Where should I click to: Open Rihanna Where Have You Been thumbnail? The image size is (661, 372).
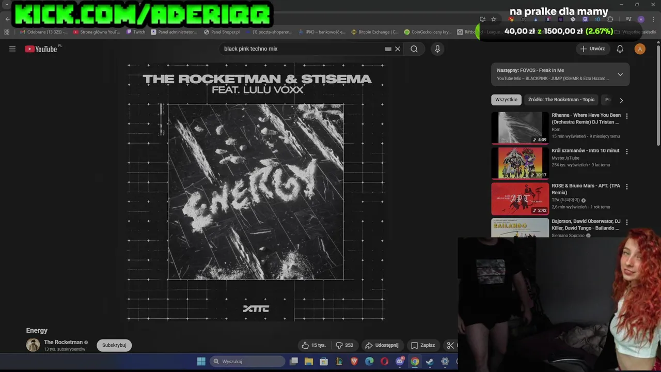coord(520,128)
